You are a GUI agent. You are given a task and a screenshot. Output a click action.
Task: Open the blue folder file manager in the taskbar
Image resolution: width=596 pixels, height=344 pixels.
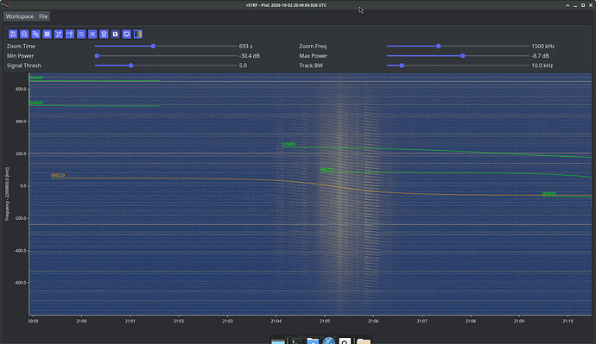313,341
